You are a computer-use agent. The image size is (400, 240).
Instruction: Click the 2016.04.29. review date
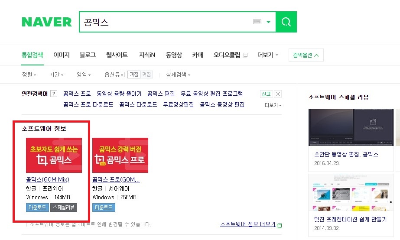327,163
